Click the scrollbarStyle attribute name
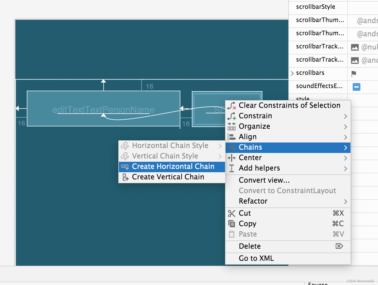 [316, 7]
